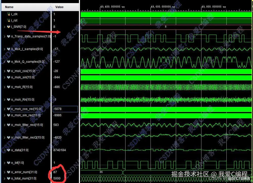Click the o_msk_filter_recQ bus icon
253x183 pixels.
tap(9, 137)
